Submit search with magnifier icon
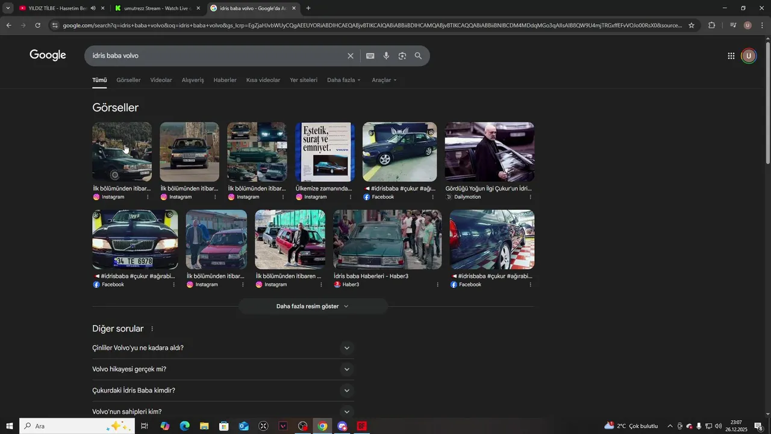The image size is (771, 434). pos(419,56)
